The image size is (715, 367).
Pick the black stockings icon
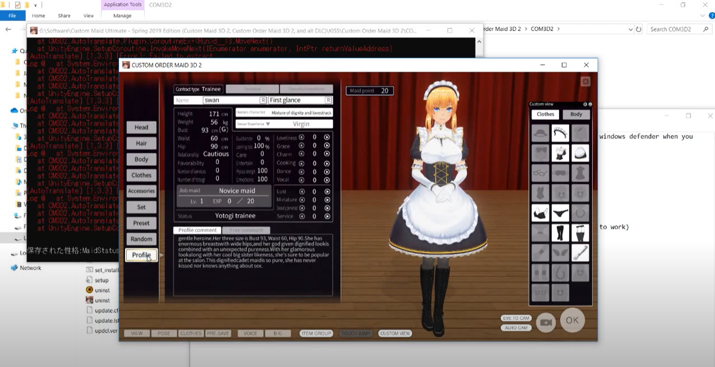tap(580, 233)
